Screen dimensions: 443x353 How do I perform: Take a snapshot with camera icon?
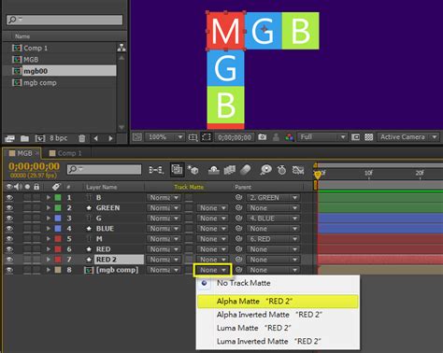263,137
